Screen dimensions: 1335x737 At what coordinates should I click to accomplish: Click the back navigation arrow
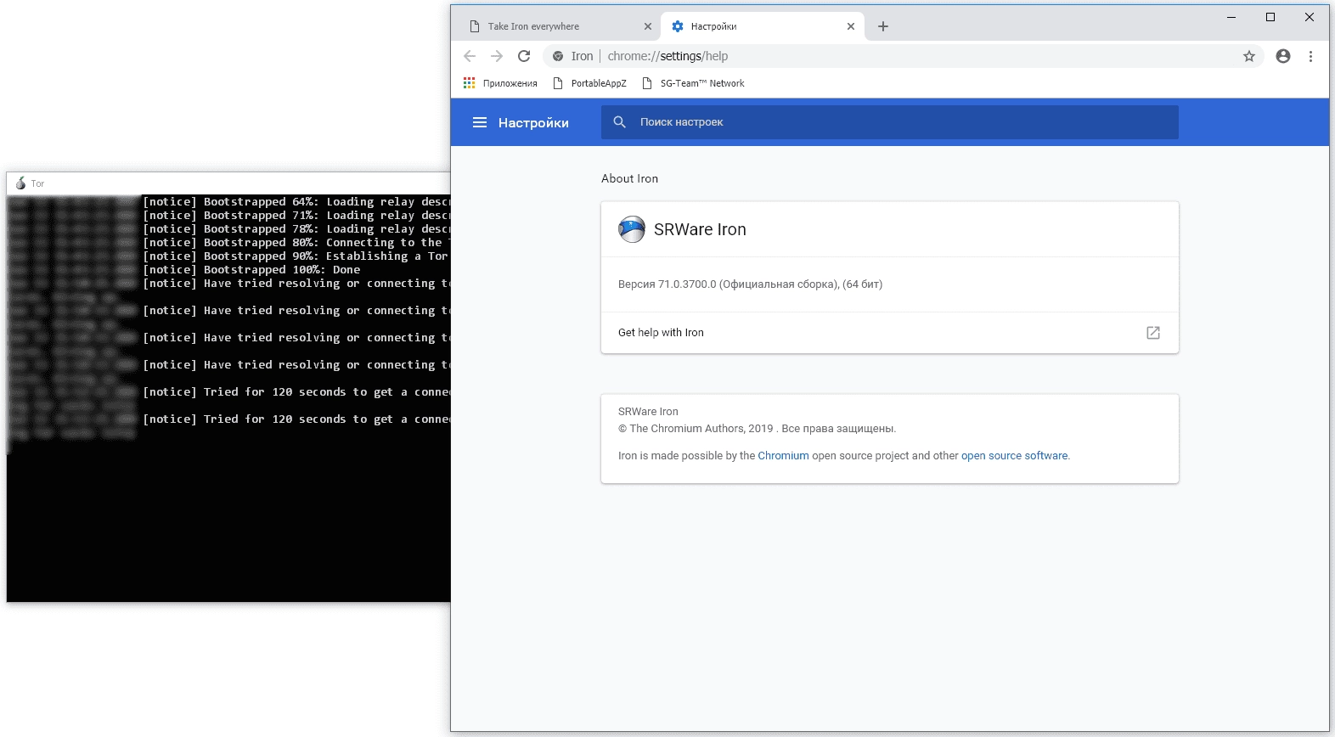pyautogui.click(x=470, y=56)
